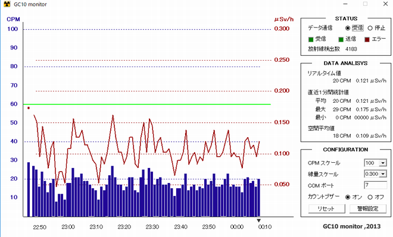Image resolution: width=393 pixels, height=237 pixels.
Task: Click the green 60 CPM alarm threshold line
Action: coord(147,104)
